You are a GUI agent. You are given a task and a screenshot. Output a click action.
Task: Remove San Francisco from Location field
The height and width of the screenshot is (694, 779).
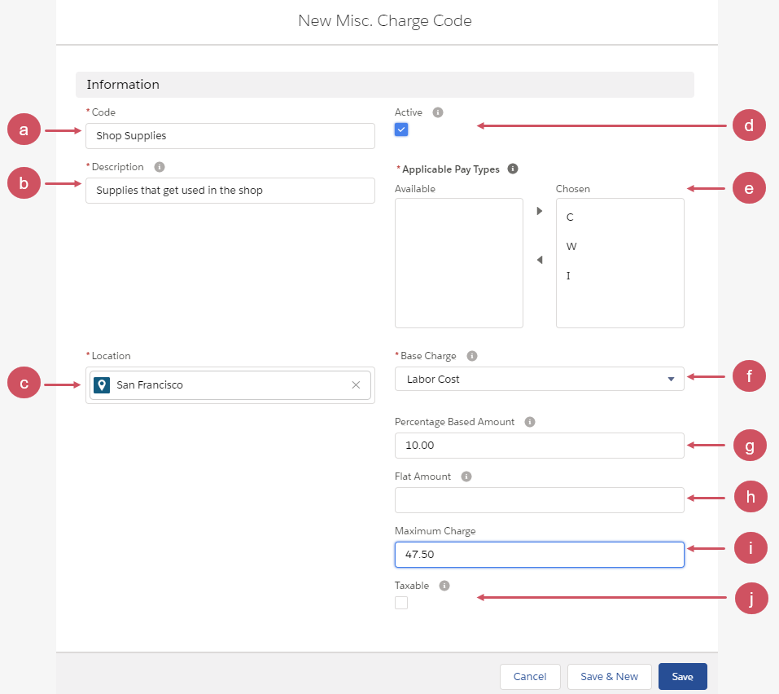coord(356,385)
